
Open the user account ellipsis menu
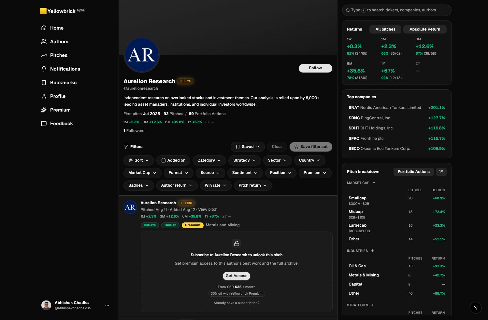click(107, 305)
